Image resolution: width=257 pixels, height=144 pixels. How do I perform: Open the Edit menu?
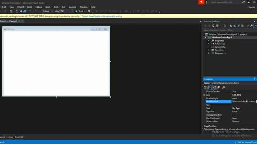[x=4, y=7]
